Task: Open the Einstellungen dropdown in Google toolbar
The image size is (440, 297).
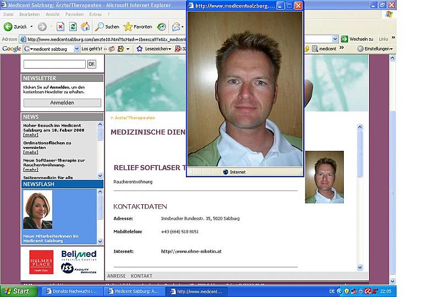Action: tap(376, 48)
